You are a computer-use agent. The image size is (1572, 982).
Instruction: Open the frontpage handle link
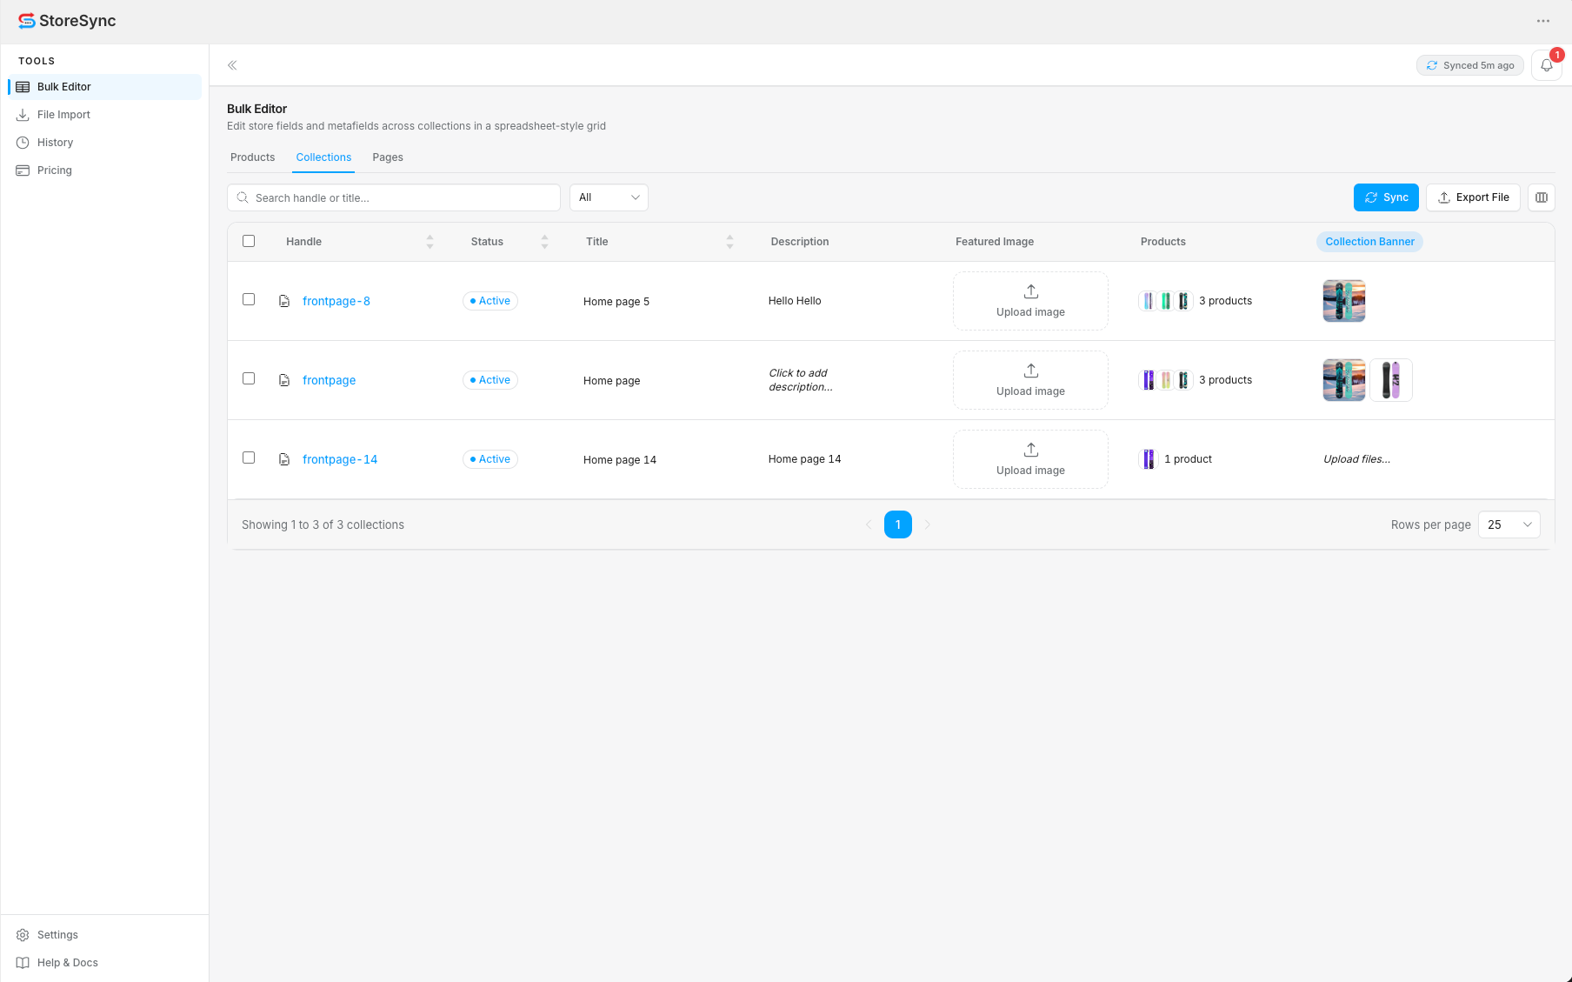click(x=329, y=380)
